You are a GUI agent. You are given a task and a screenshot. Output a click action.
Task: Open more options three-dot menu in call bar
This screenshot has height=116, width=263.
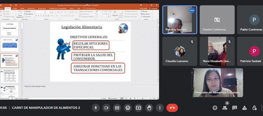[x=160, y=108]
